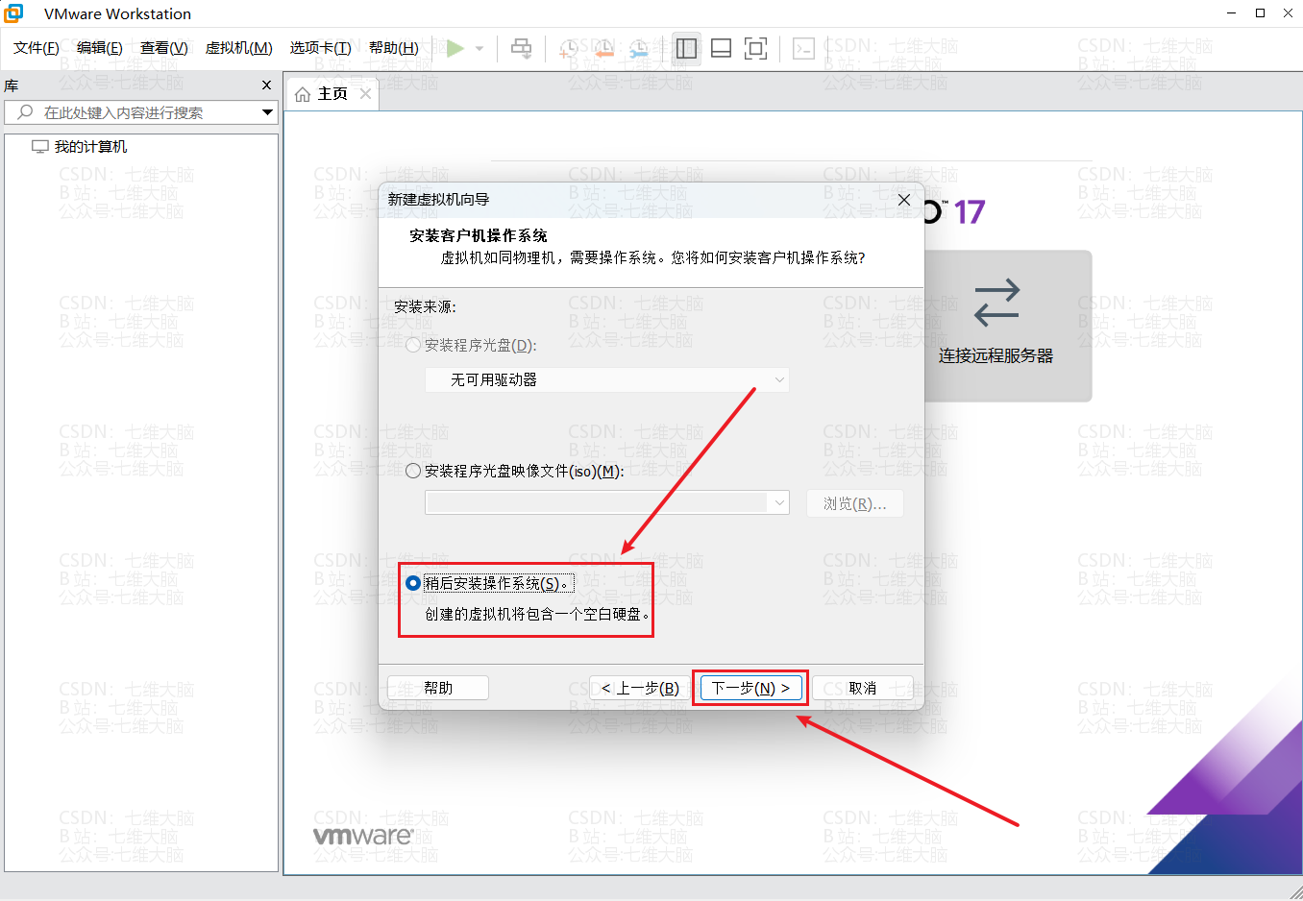Close the 新建虚拟机向导 dialog
The image size is (1303, 901).
(904, 200)
